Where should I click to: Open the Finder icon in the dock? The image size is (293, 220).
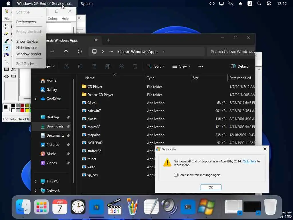click(23, 207)
